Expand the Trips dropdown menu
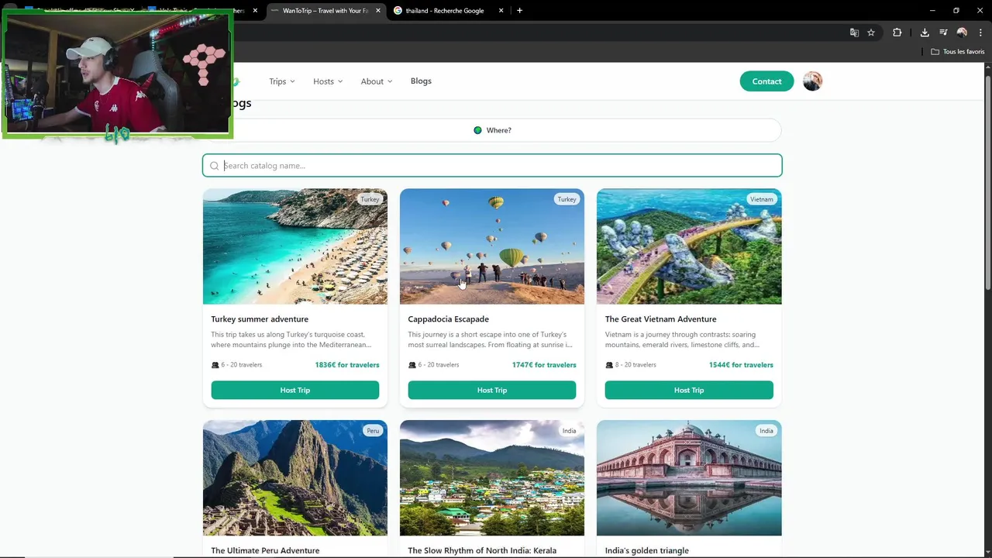992x558 pixels. (282, 81)
